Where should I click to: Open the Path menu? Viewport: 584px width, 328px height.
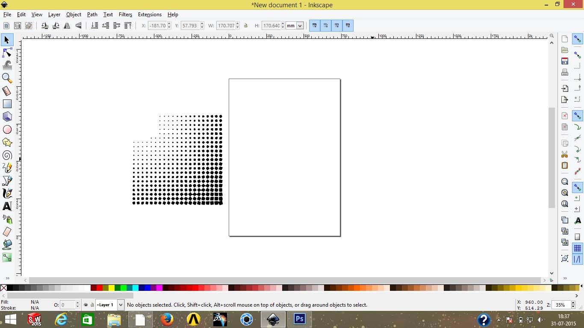(x=92, y=15)
